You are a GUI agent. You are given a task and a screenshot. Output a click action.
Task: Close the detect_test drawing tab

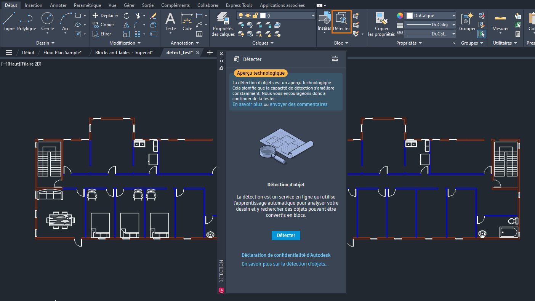(x=198, y=53)
